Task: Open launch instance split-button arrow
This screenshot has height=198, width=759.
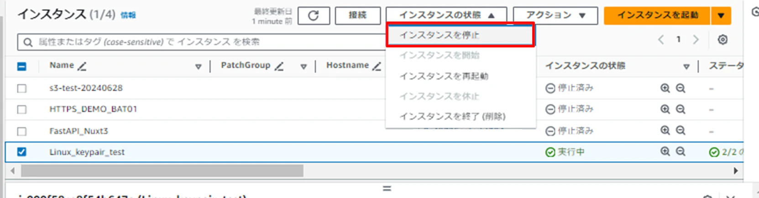Action: coord(721,16)
